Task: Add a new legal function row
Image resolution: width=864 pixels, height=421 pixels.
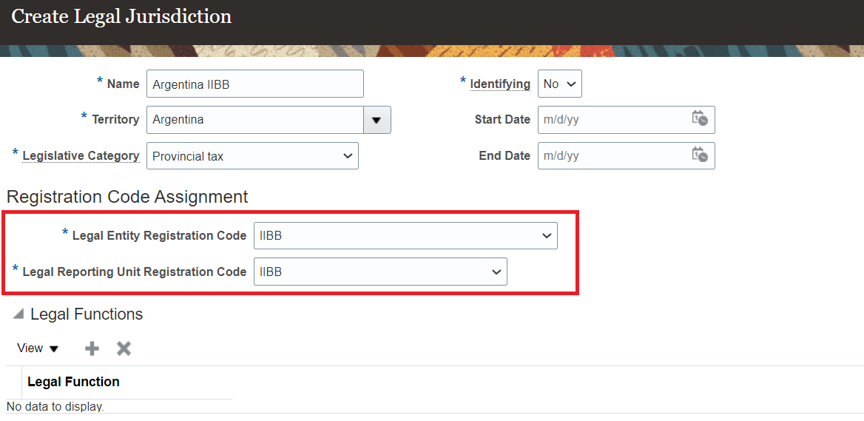Action: (x=92, y=348)
